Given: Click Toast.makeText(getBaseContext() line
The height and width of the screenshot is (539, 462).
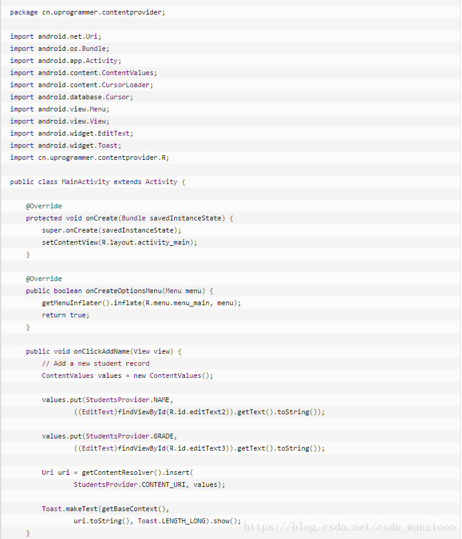Looking at the screenshot, I should (105, 509).
